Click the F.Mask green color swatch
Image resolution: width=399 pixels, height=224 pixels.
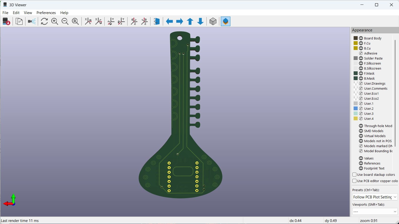pos(356,73)
